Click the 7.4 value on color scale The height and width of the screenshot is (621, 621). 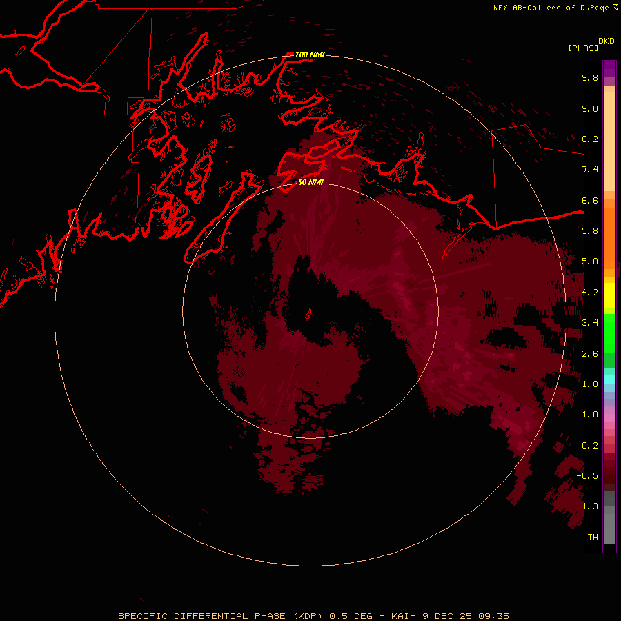pos(590,170)
